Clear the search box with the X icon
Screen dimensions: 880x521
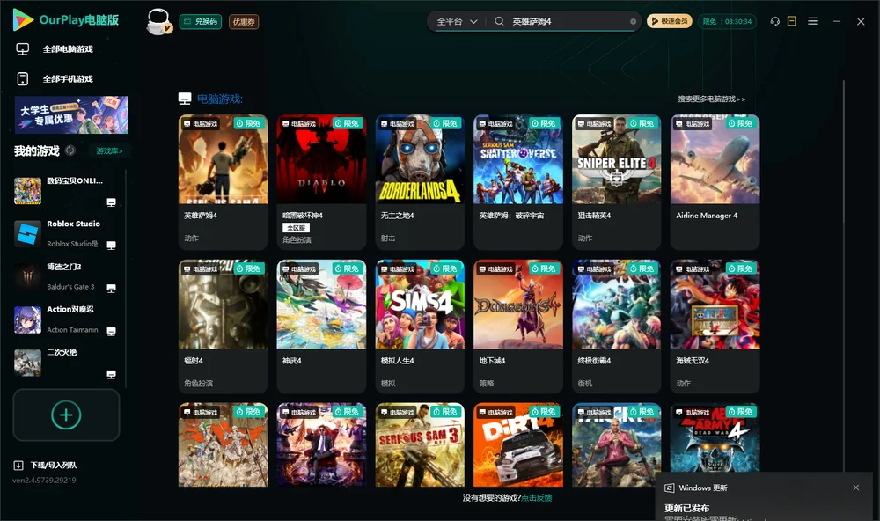pyautogui.click(x=633, y=22)
